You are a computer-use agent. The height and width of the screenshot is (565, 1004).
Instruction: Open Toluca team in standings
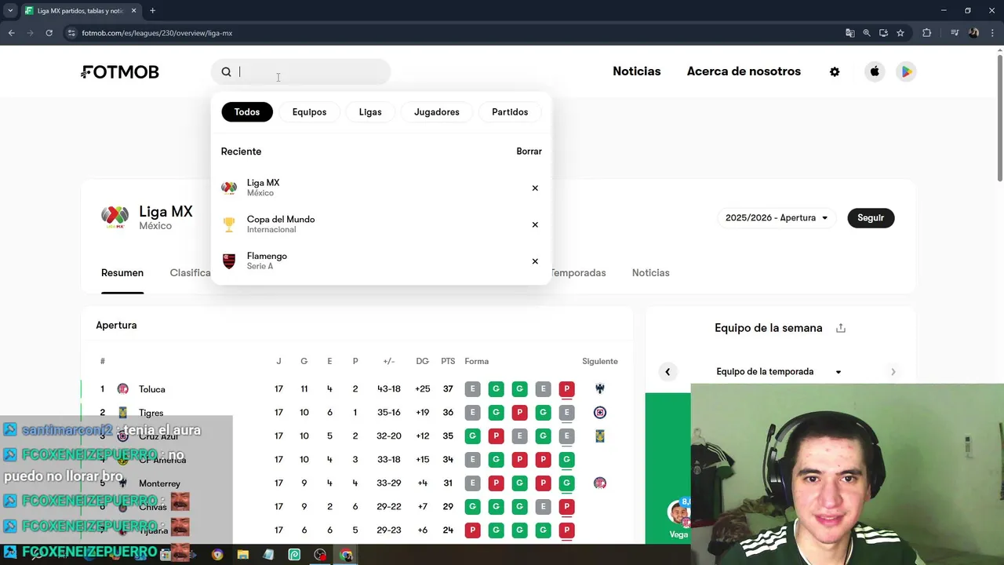pos(151,389)
